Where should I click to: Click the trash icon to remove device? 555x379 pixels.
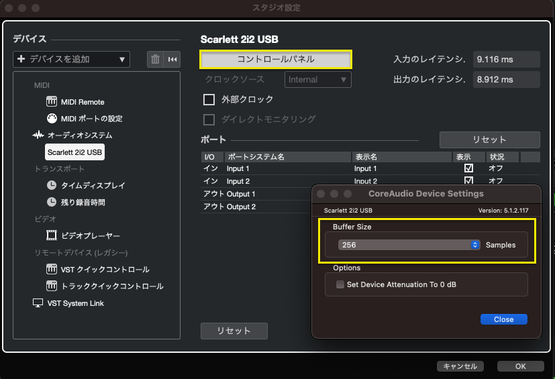tap(156, 59)
